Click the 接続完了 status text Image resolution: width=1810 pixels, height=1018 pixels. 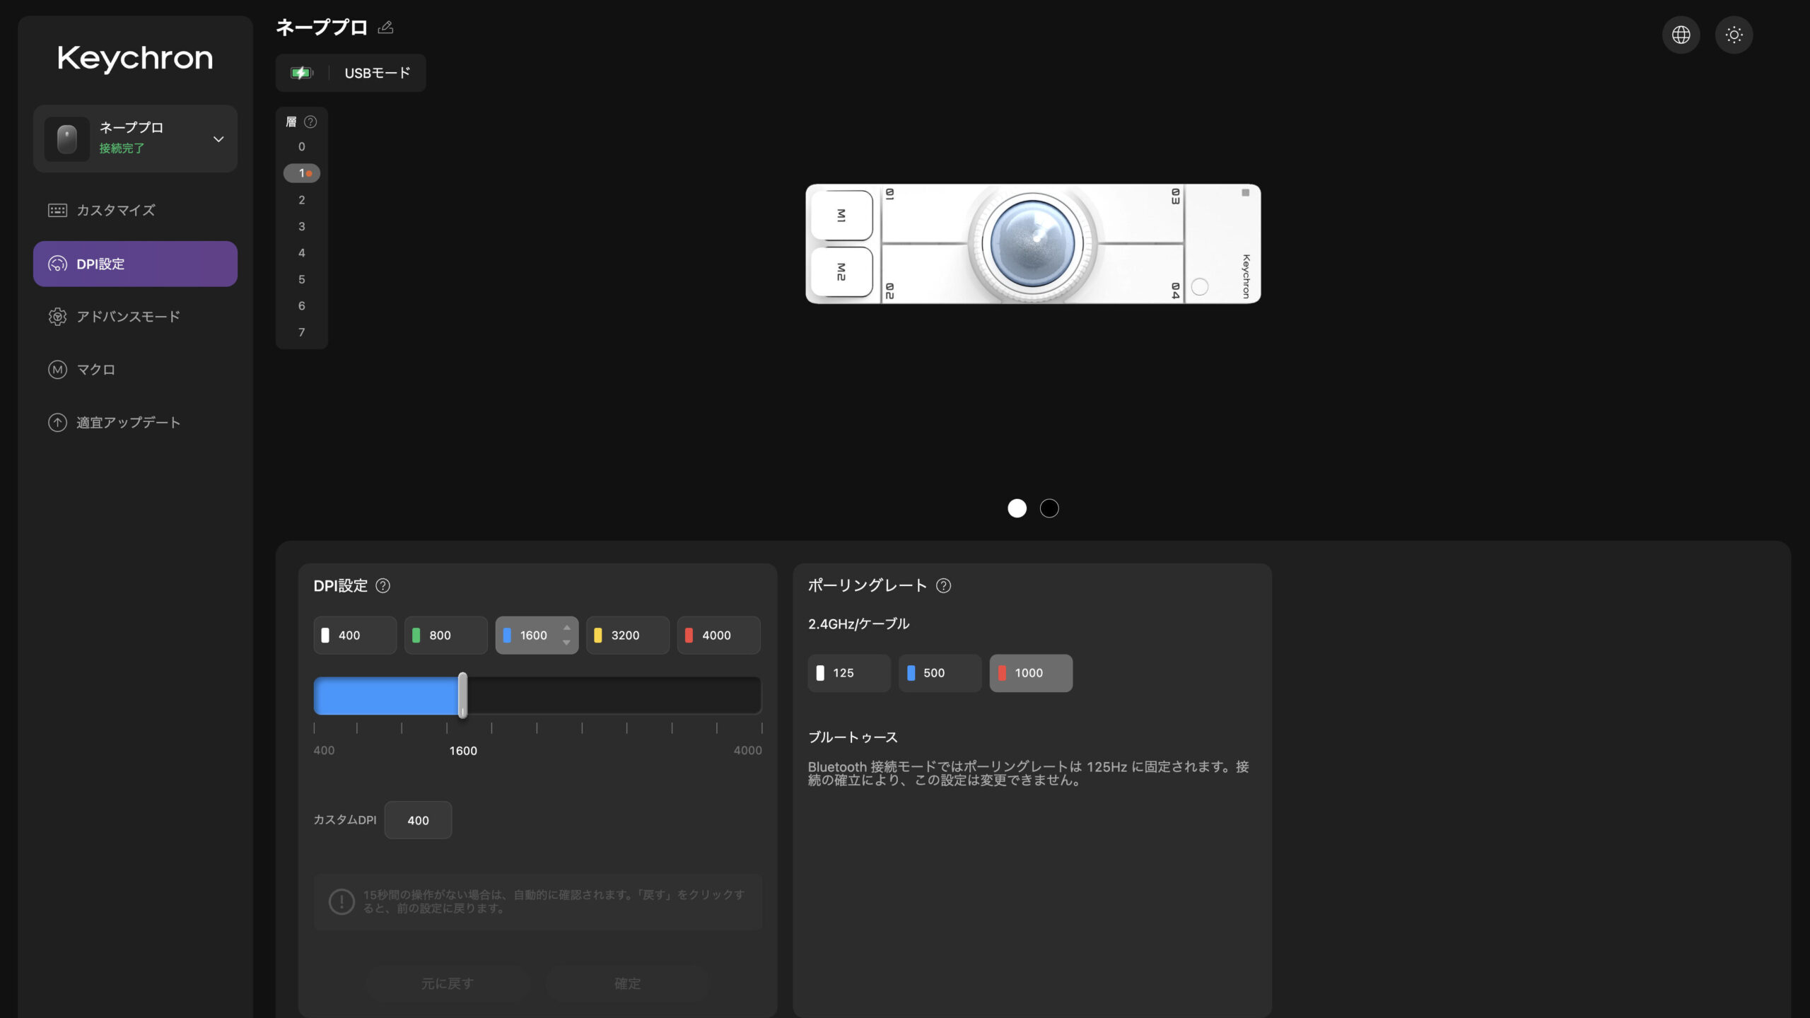tap(122, 148)
